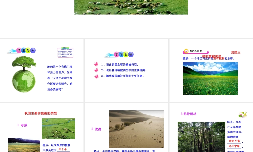Click the green globe with tree image
253x152 pixels.
pos(24,74)
